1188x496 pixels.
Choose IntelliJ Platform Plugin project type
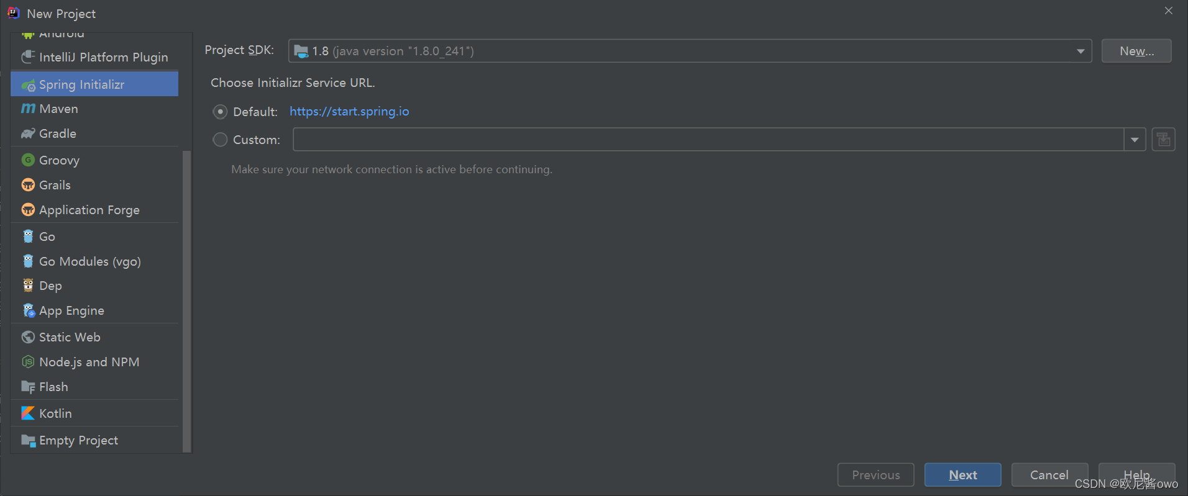94,57
